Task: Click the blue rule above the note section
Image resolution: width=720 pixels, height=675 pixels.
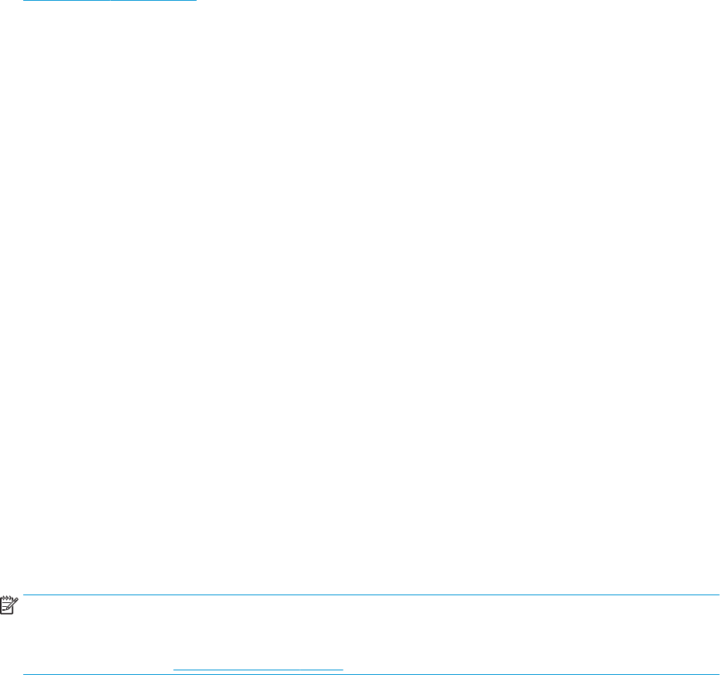Action: pos(371,594)
